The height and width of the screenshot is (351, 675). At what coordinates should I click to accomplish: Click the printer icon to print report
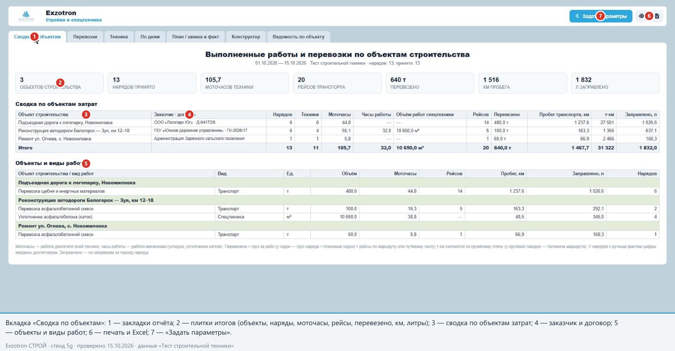[x=641, y=16]
